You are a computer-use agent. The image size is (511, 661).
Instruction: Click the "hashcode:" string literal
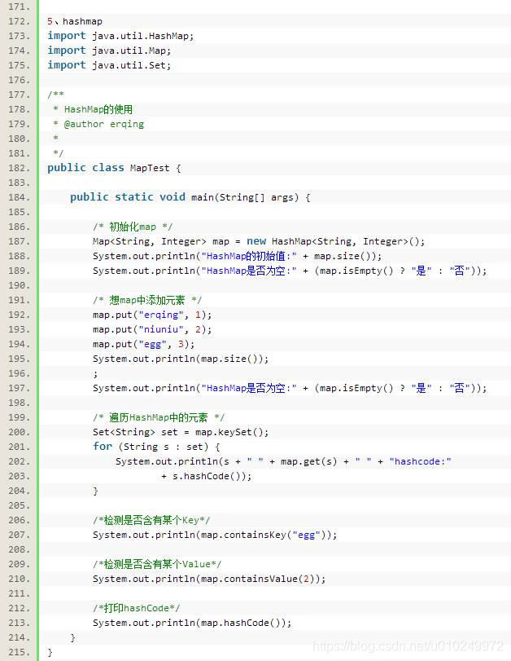[421, 461]
